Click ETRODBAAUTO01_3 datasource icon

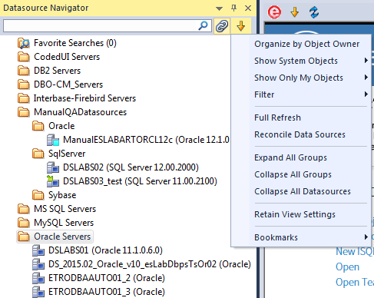38,292
